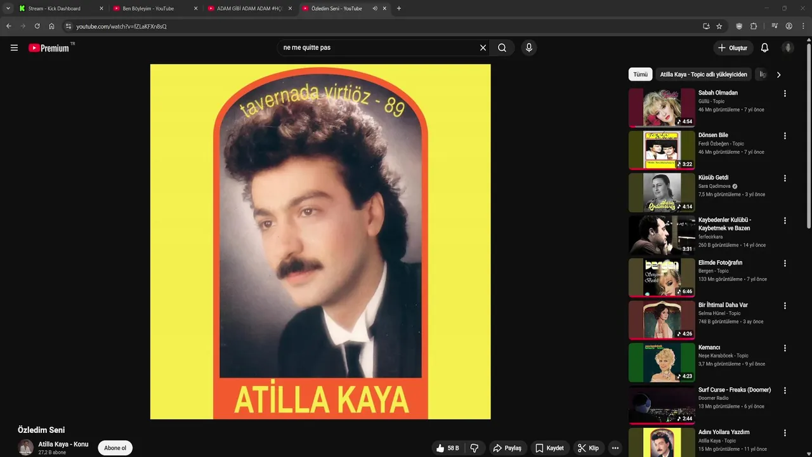
Task: Open options for Sabah Olmadan
Action: tap(785, 93)
